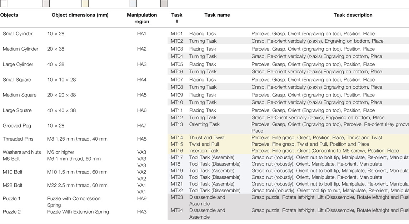This screenshot has width=409, height=224.
Task: Click 'Puzzle with Compression Spring' cell
Action: pos(74,202)
